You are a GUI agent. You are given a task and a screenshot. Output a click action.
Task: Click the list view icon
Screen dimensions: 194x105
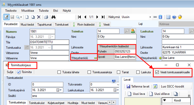[x=168, y=17]
